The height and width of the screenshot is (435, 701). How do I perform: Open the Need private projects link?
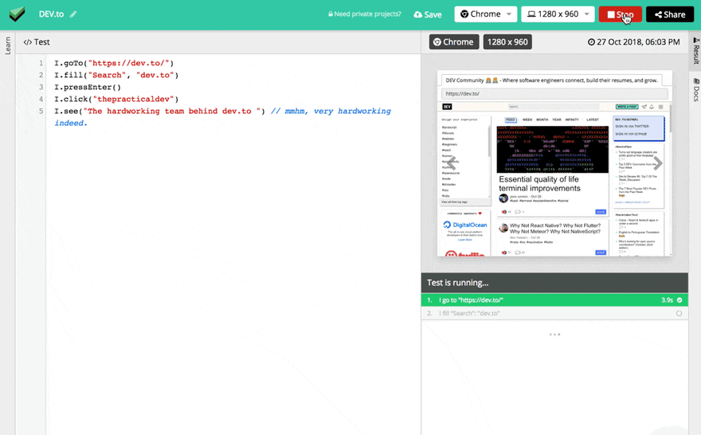coord(364,14)
